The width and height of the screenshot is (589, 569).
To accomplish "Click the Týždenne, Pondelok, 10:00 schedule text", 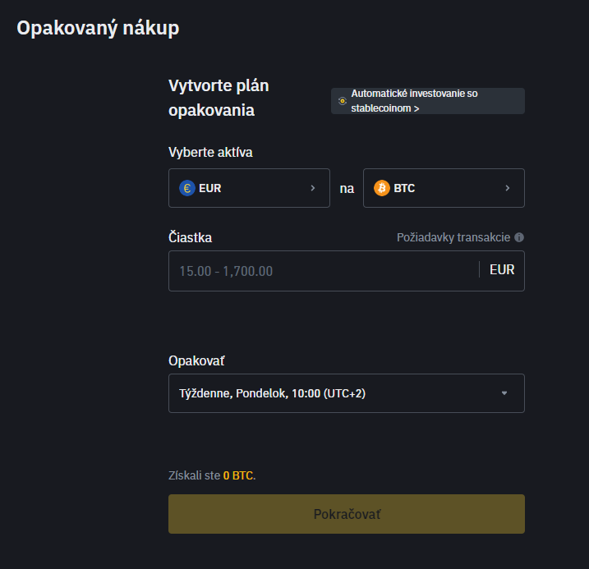I will click(272, 393).
